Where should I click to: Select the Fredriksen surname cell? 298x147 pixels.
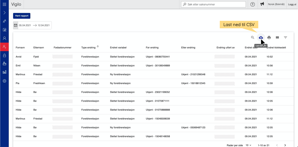tap(39, 83)
